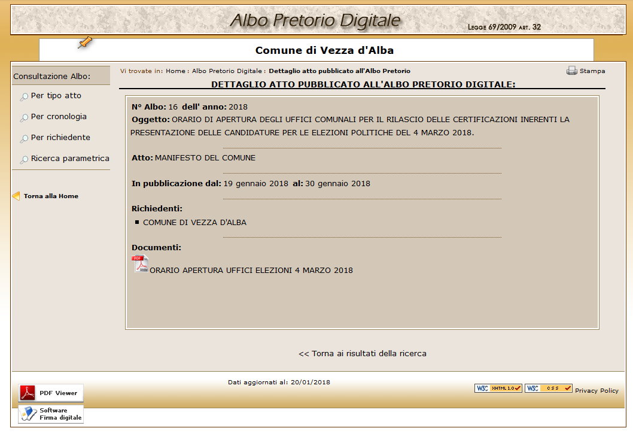Return via Torna ai risultati della ricerca
This screenshot has height=434, width=633.
click(363, 354)
